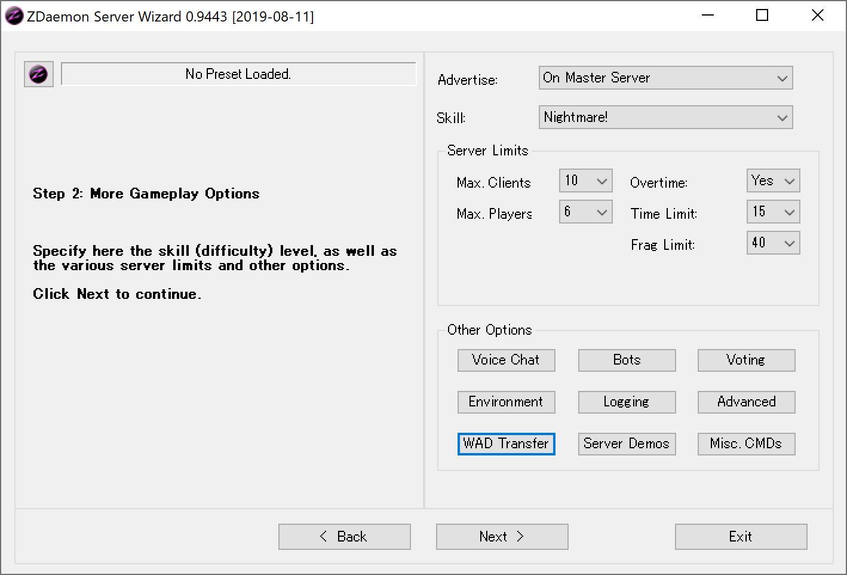Open the Logging options

point(627,402)
